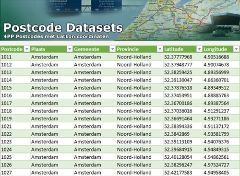240x176 pixels.
Task: Click latitude value 52.37453951
Action: [178, 95]
